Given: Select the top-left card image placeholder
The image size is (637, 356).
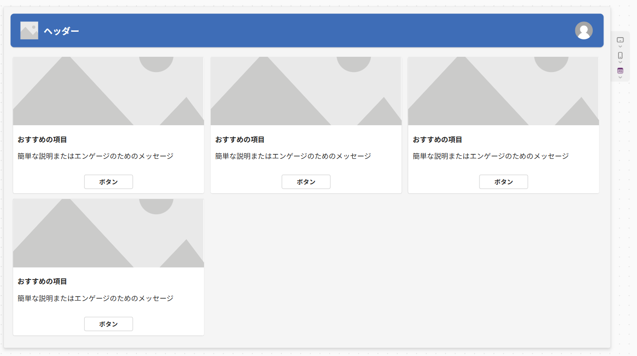Looking at the screenshot, I should (x=108, y=91).
